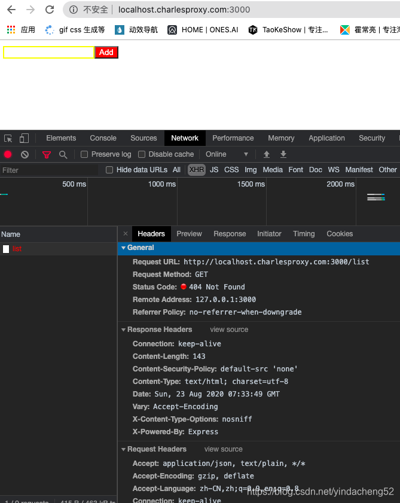Click the Filter text field
Image resolution: width=400 pixels, height=503 pixels.
pyautogui.click(x=50, y=170)
